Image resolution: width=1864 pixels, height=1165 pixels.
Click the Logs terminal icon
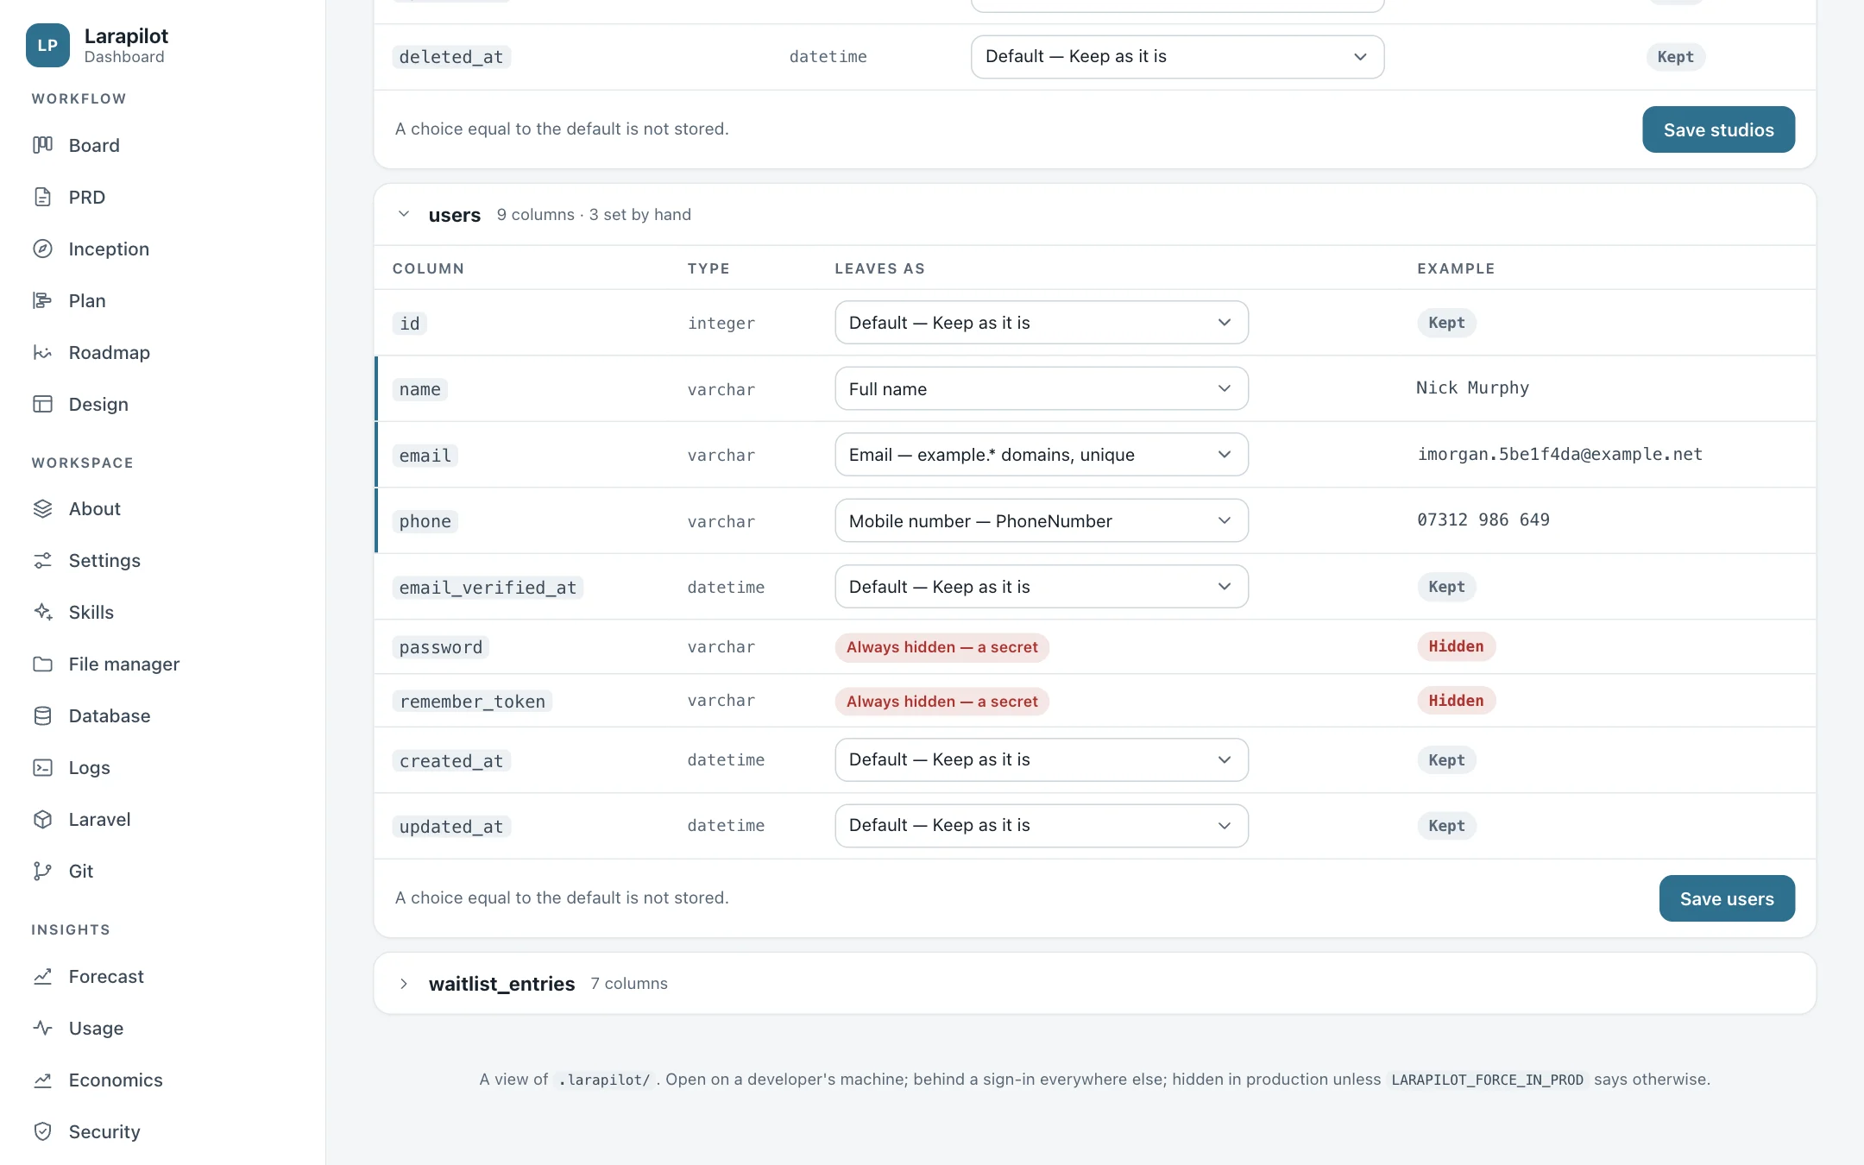click(x=42, y=767)
